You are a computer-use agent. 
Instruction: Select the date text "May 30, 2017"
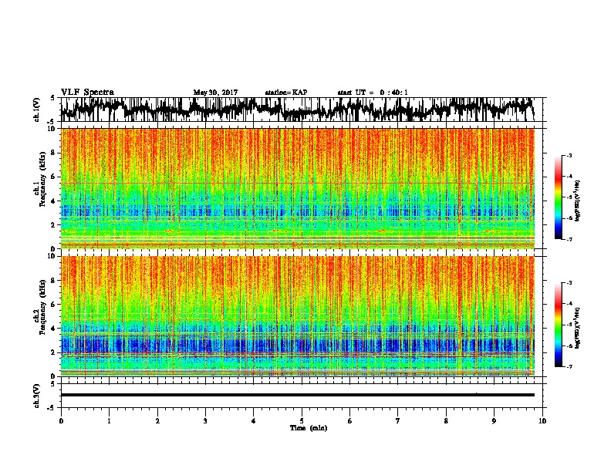pos(215,93)
